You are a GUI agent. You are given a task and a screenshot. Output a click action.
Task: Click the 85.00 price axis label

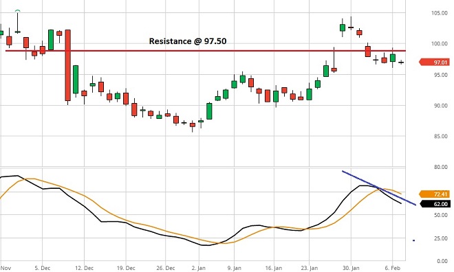click(x=440, y=137)
